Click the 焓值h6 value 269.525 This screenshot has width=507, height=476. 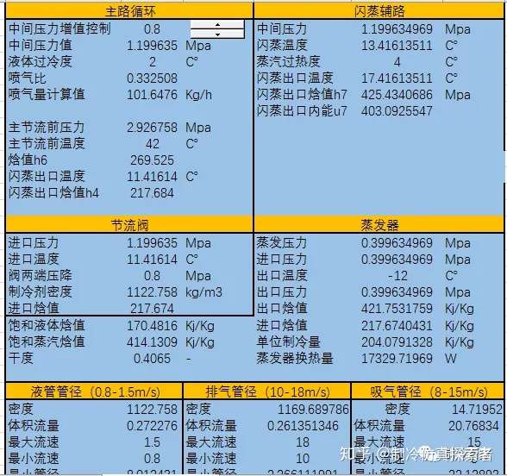pyautogui.click(x=152, y=160)
